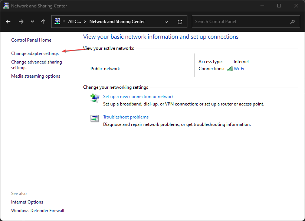The width and height of the screenshot is (305, 221).
Task: Expand the chevron after the All C... breadcrumb
Action: tap(85, 22)
